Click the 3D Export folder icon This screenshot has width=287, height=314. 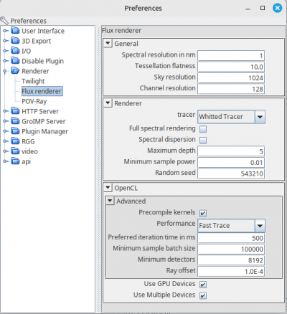point(15,41)
